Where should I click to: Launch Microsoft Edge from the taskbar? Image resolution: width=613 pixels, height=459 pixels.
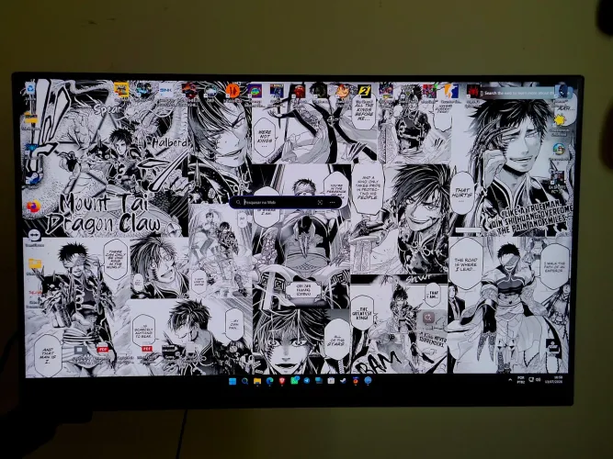pos(270,381)
